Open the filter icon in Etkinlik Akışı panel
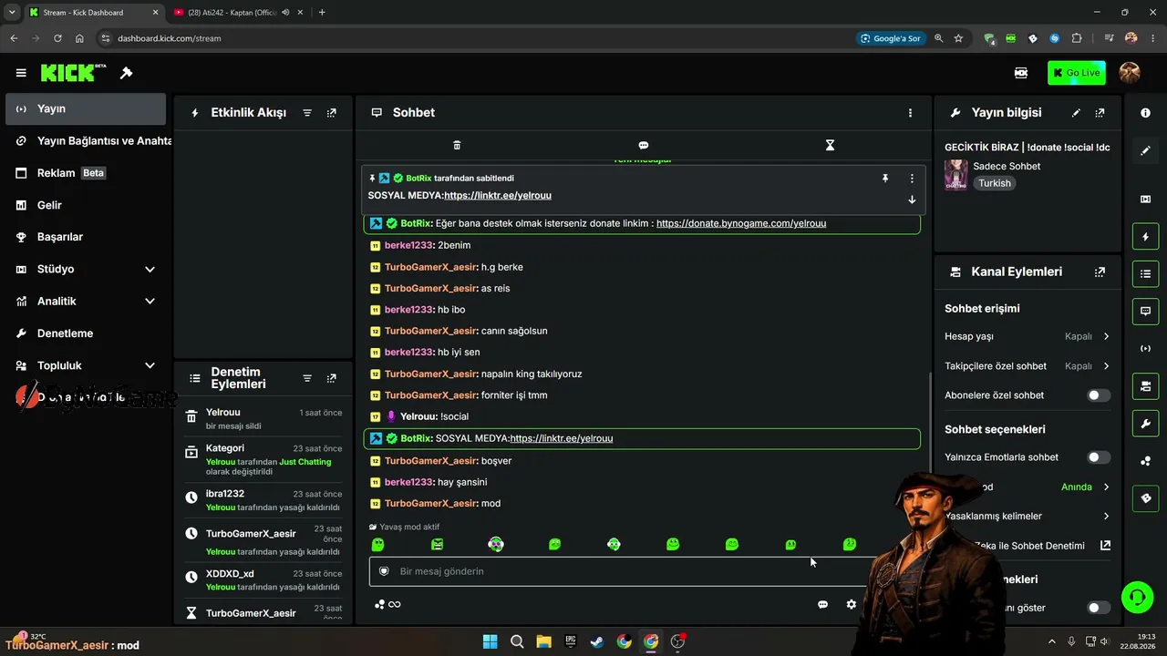This screenshot has height=656, width=1167. coord(307,113)
